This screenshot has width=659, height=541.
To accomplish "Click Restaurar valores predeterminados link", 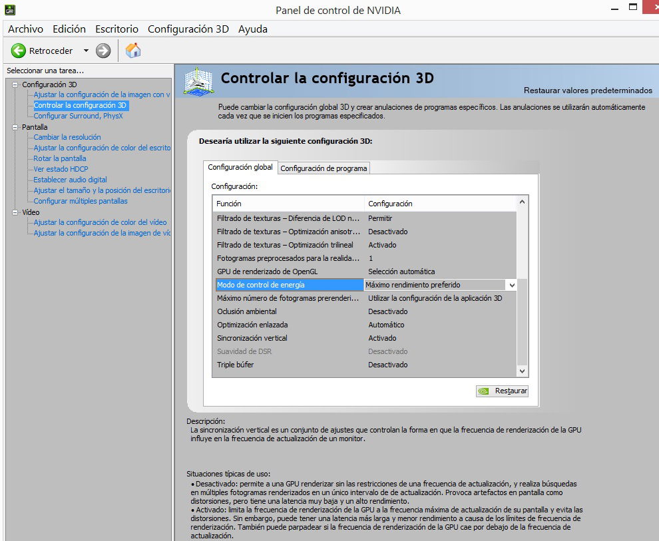I will pos(588,90).
